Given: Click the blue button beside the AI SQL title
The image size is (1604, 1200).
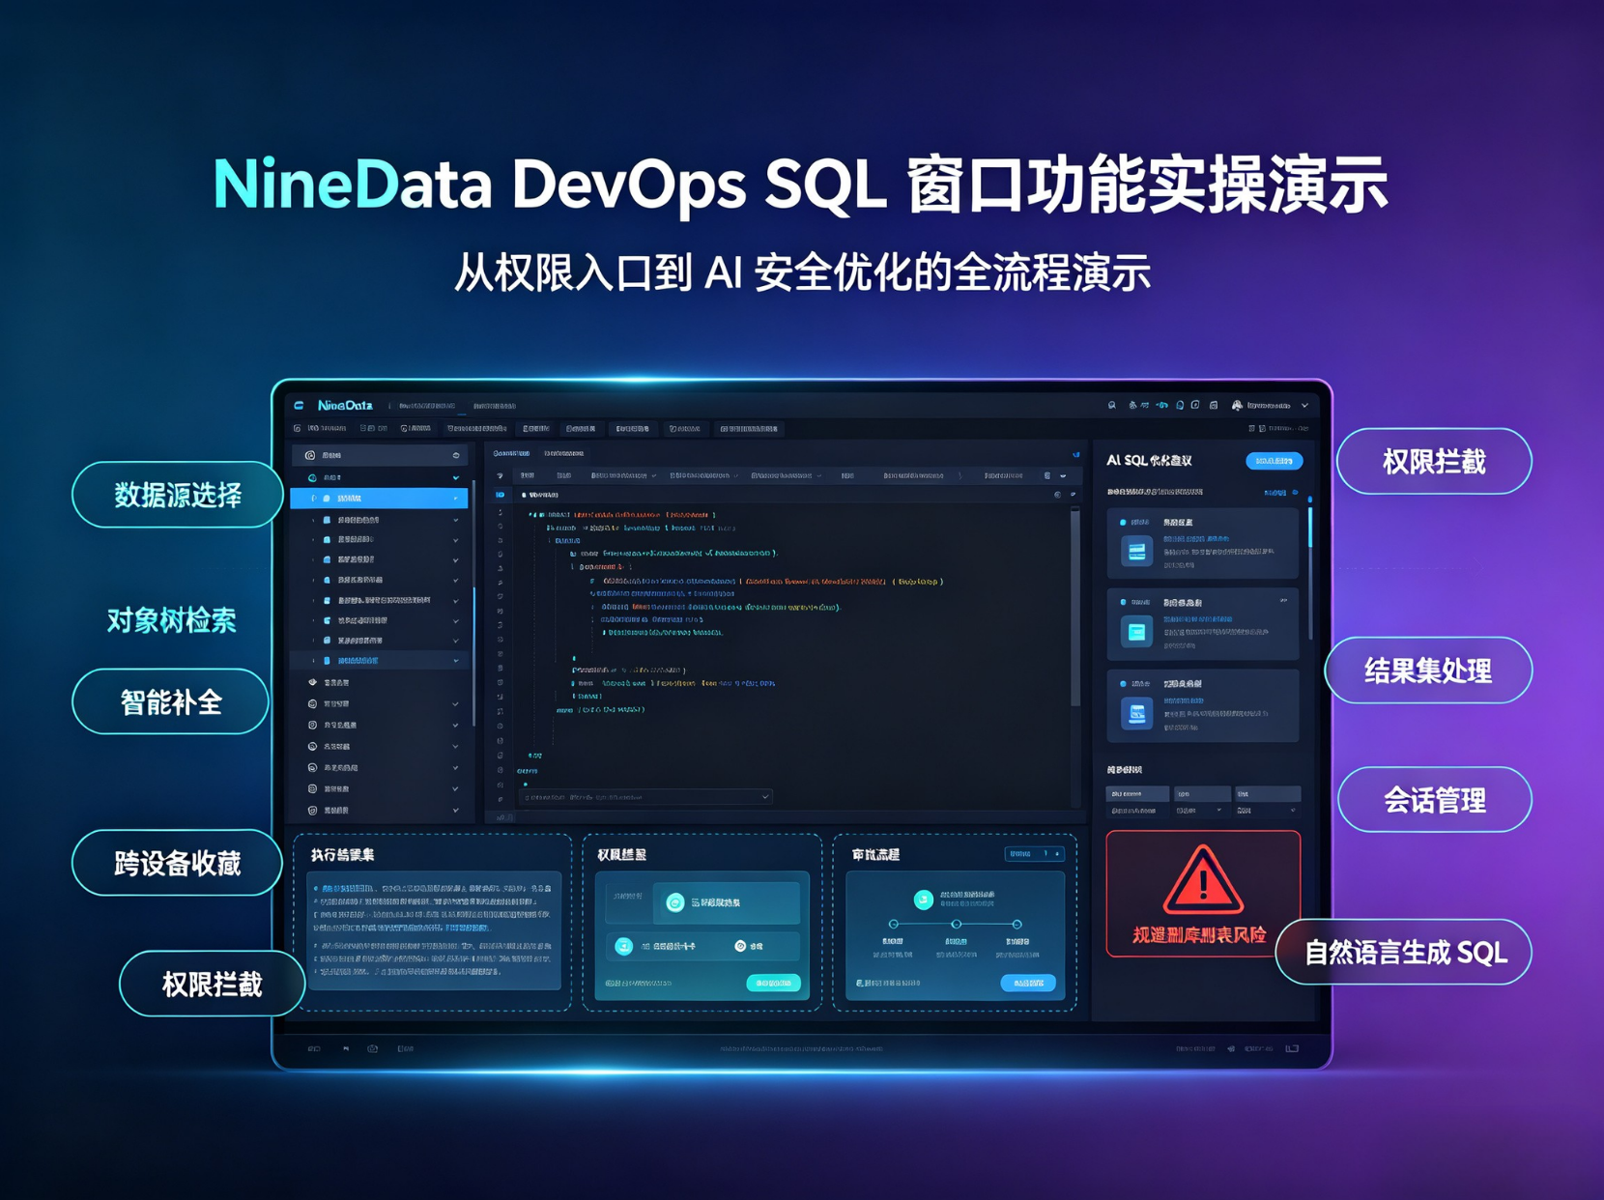Looking at the screenshot, I should click(x=1274, y=461).
